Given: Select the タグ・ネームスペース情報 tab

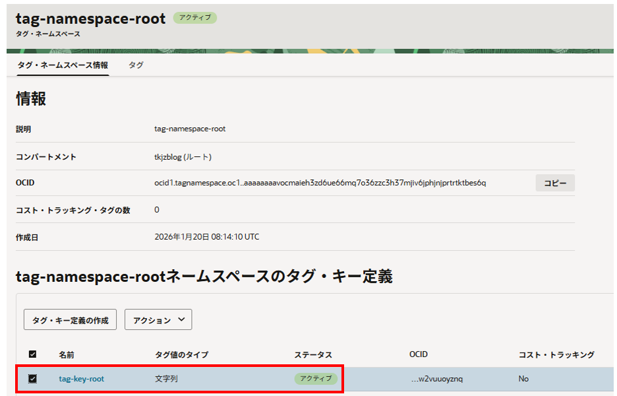Looking at the screenshot, I should click(63, 65).
